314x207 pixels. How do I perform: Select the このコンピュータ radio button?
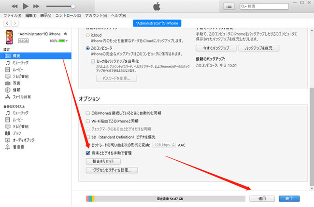point(88,48)
